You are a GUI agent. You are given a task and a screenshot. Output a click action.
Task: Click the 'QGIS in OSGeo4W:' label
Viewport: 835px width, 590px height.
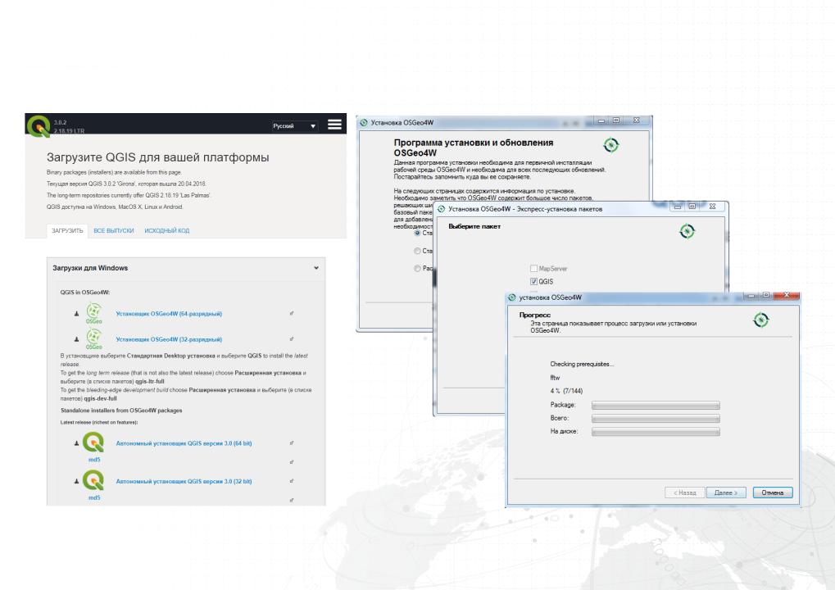84,293
